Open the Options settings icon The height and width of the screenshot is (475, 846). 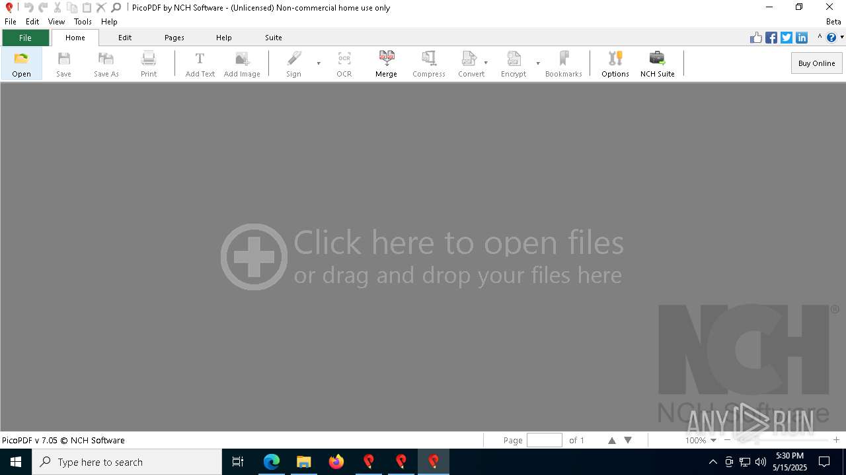click(615, 59)
